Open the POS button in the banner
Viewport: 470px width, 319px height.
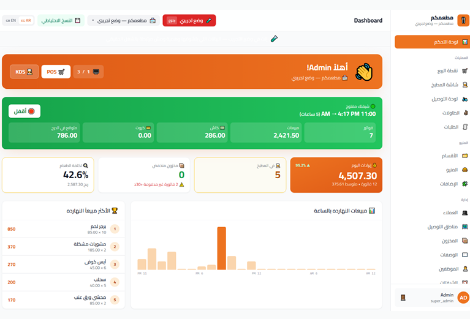[56, 72]
